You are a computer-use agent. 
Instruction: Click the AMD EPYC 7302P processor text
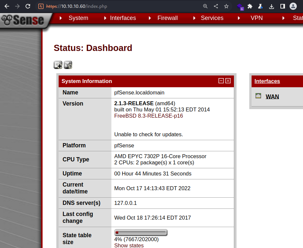(x=160, y=156)
